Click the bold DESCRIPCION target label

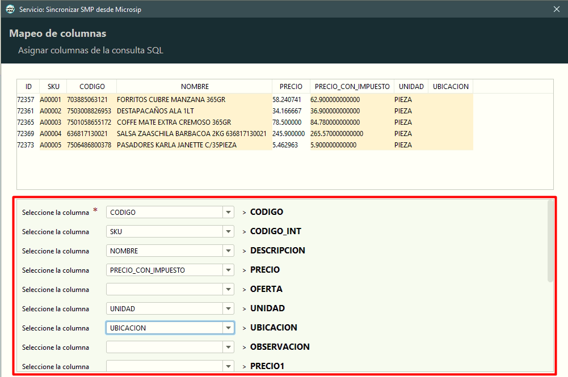(277, 251)
